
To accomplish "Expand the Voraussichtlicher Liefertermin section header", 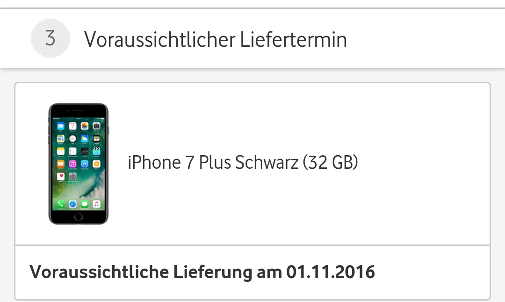I will tap(252, 38).
